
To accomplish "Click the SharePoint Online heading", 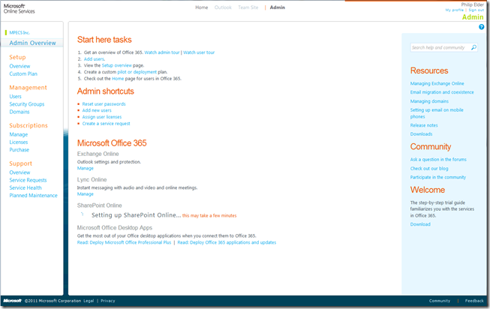I will point(99,205).
